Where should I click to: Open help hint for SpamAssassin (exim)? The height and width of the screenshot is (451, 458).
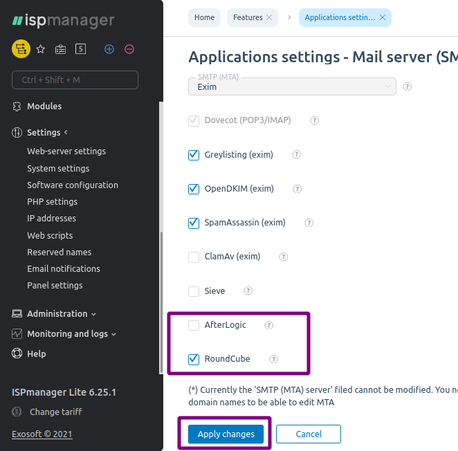coord(309,223)
